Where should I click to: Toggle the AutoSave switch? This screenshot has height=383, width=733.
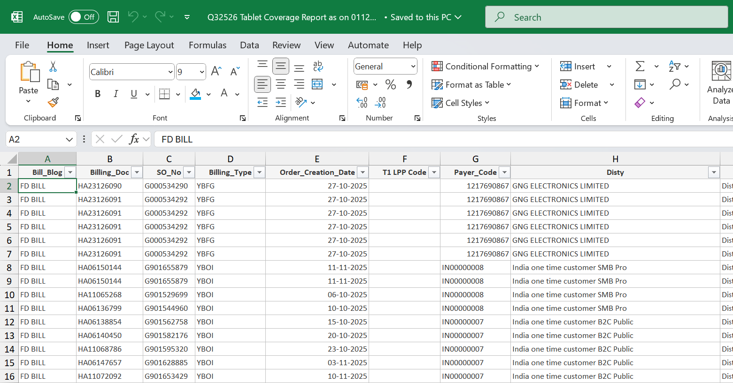(84, 17)
